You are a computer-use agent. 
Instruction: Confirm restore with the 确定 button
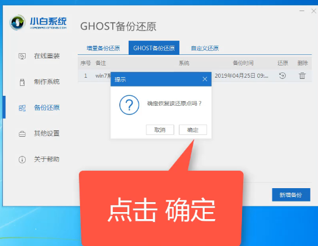pyautogui.click(x=193, y=130)
